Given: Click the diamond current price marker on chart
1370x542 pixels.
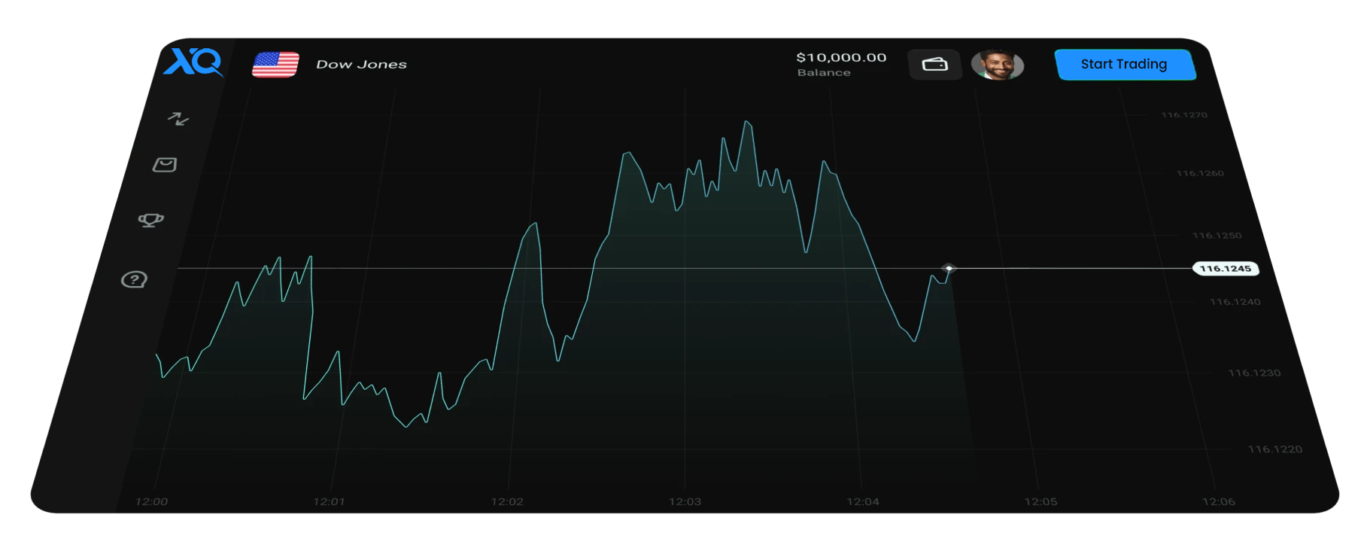Looking at the screenshot, I should coord(949,268).
